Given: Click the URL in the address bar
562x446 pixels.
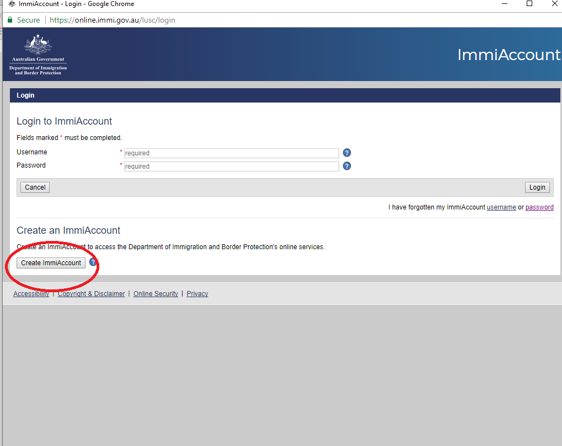Looking at the screenshot, I should 112,20.
